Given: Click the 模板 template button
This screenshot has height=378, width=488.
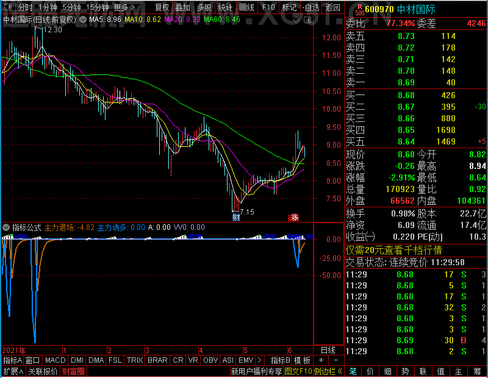Looking at the screenshot, I should 302,360.
